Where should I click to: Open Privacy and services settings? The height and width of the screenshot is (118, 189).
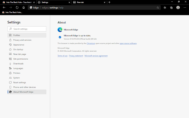(x=22, y=40)
